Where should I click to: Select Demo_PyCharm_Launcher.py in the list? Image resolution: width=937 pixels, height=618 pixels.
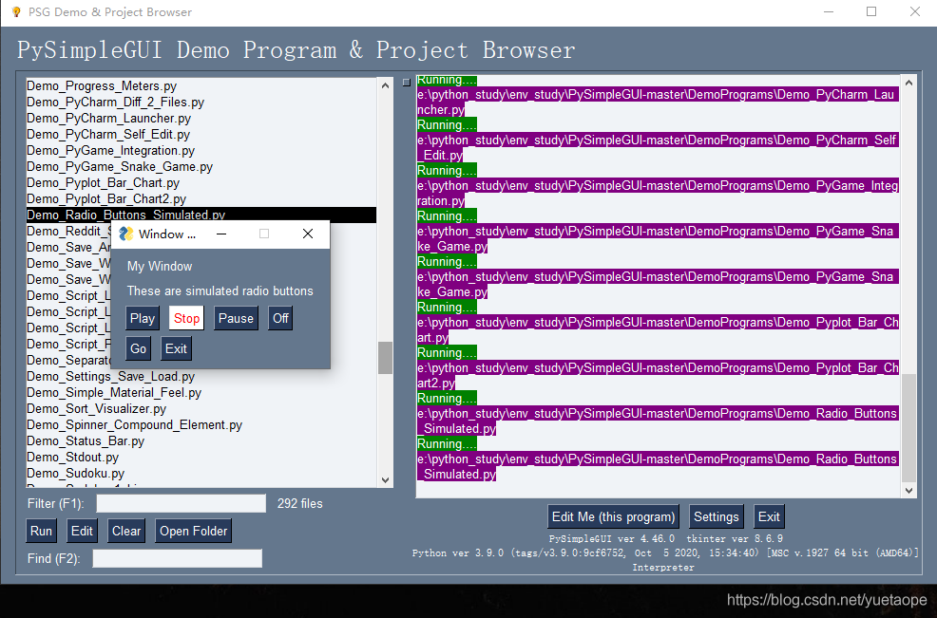[x=201, y=119]
